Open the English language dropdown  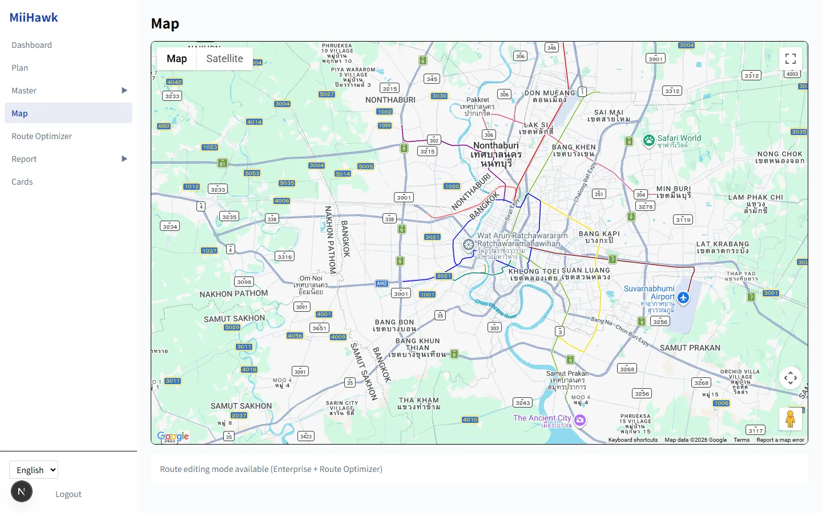34,470
